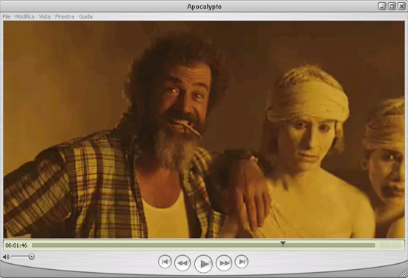Viewport: 408px width, 278px height.
Task: Open the Guida menu
Action: click(85, 16)
